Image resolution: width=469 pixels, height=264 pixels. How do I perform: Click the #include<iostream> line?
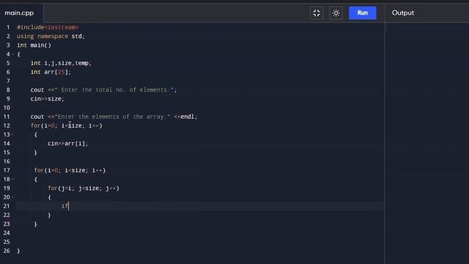pyautogui.click(x=47, y=27)
